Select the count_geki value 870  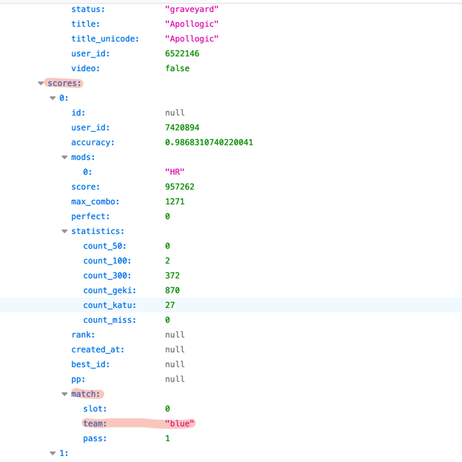173,290
